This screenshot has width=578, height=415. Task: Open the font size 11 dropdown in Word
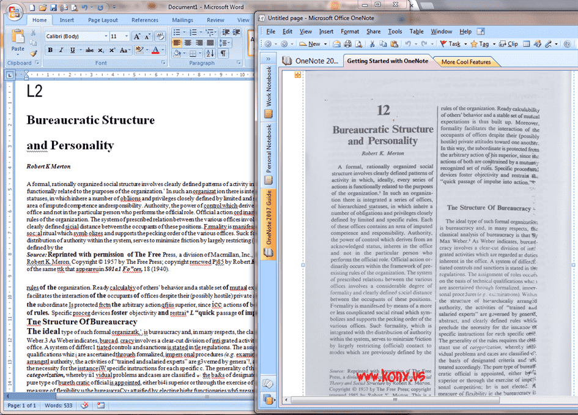127,36
